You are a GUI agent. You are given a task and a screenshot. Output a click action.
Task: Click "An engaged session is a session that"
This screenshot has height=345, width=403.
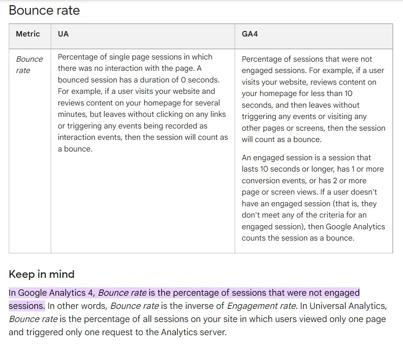(x=306, y=158)
